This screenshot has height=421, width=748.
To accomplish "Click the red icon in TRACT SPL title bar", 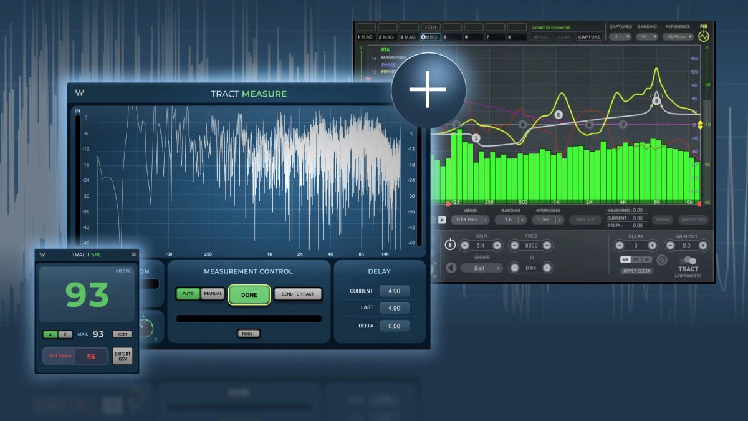I will click(x=133, y=254).
